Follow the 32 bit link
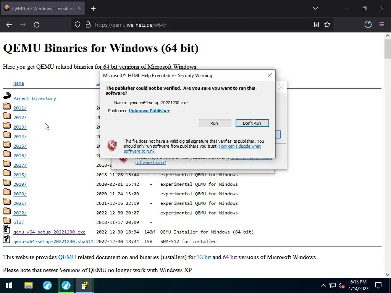 point(204,257)
